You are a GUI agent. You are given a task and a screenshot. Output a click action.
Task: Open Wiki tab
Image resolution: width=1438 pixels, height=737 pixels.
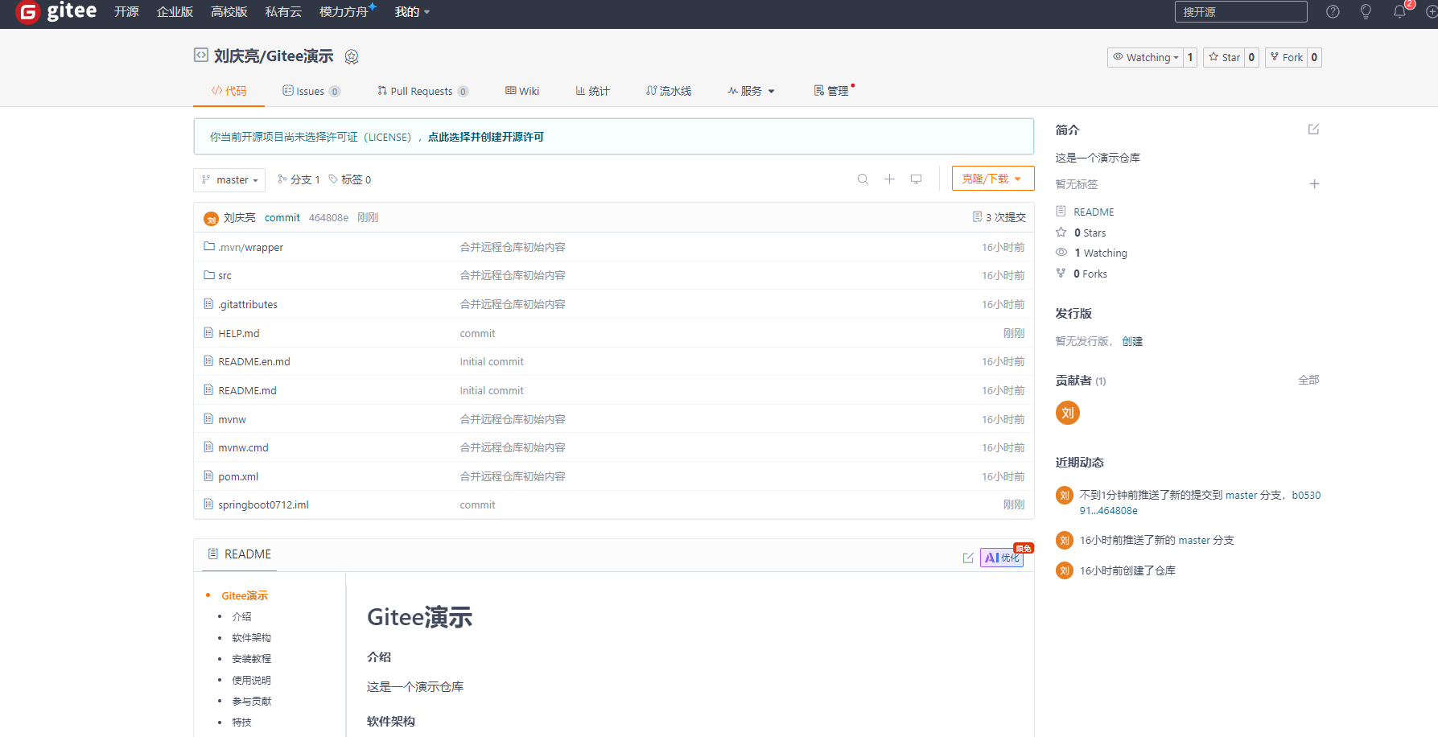(x=522, y=91)
